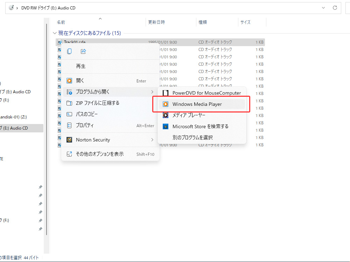This screenshot has width=350, height=262.
Task: Click the Microsoft Store icon
Action: (166, 126)
